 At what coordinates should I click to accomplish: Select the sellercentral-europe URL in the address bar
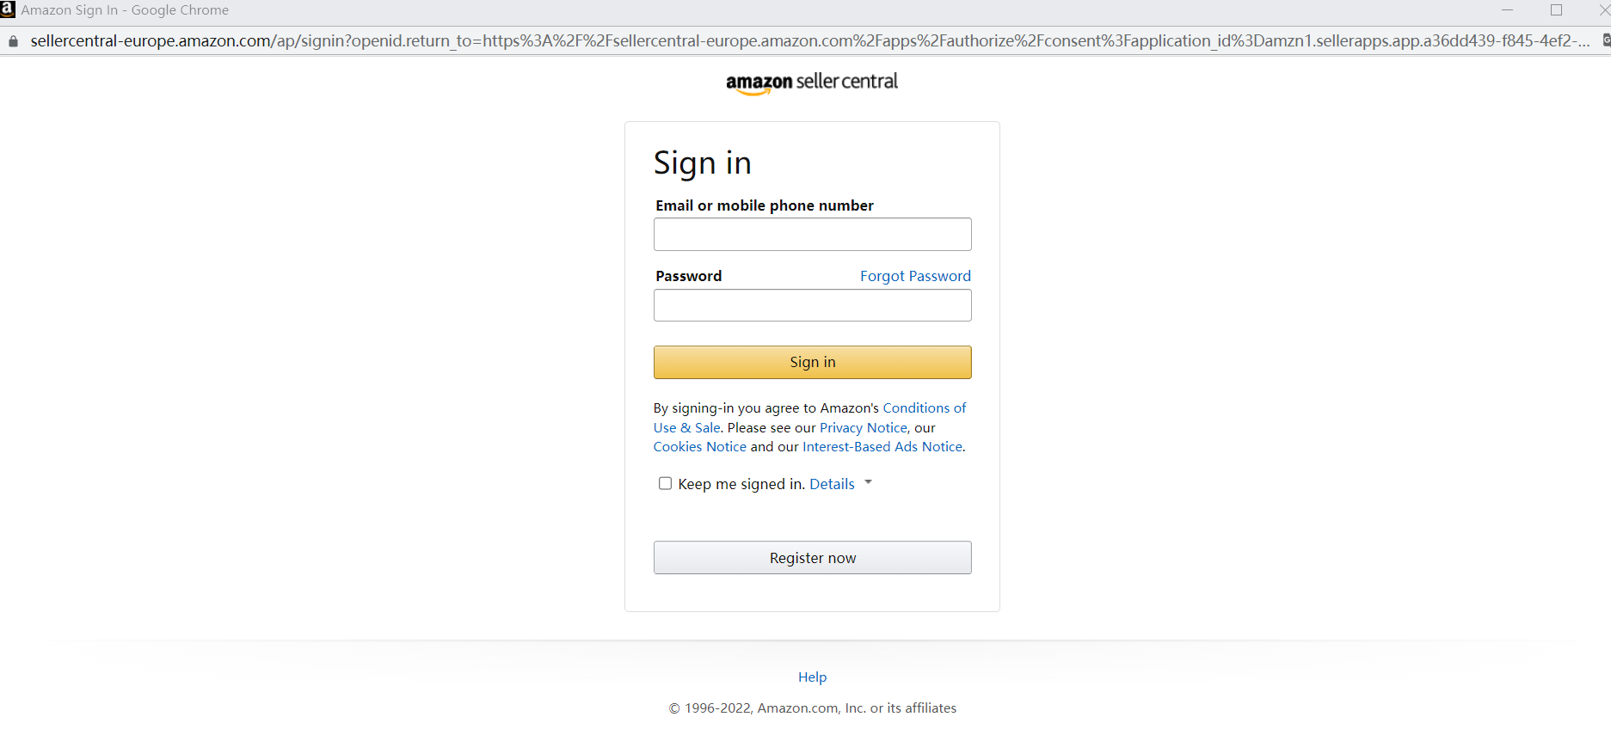coord(809,41)
